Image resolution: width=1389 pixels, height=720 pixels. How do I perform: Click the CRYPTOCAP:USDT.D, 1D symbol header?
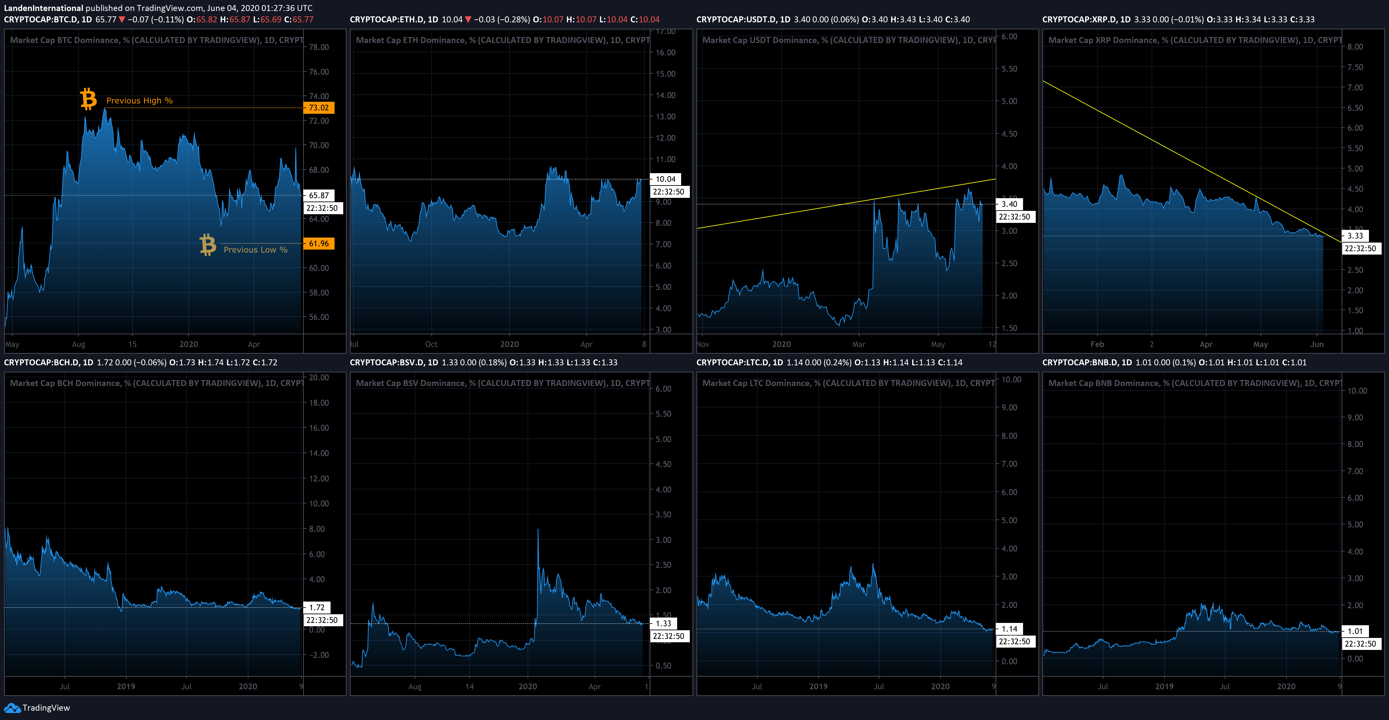coord(744,19)
